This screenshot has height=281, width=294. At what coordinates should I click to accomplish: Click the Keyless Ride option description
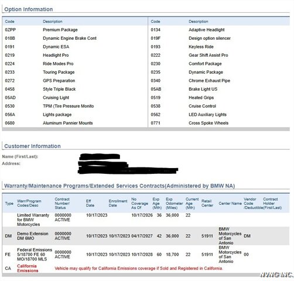(201, 47)
